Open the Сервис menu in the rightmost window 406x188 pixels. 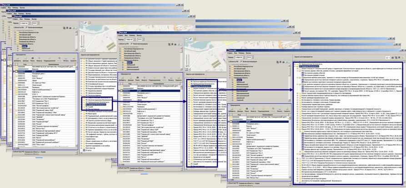click(231, 53)
